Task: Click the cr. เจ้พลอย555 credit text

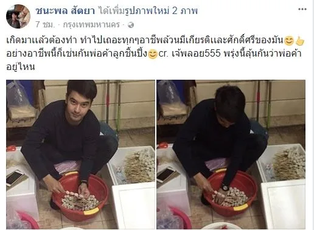Action: [x=189, y=54]
